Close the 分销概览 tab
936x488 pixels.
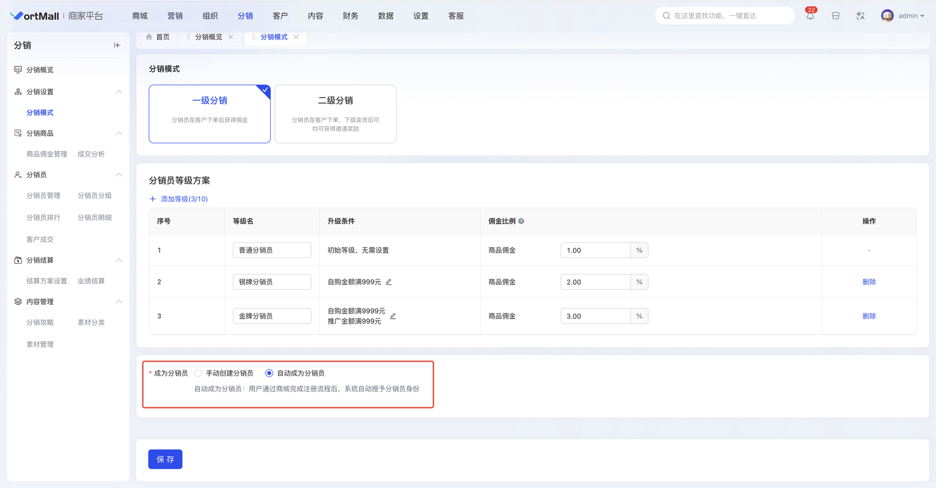231,37
